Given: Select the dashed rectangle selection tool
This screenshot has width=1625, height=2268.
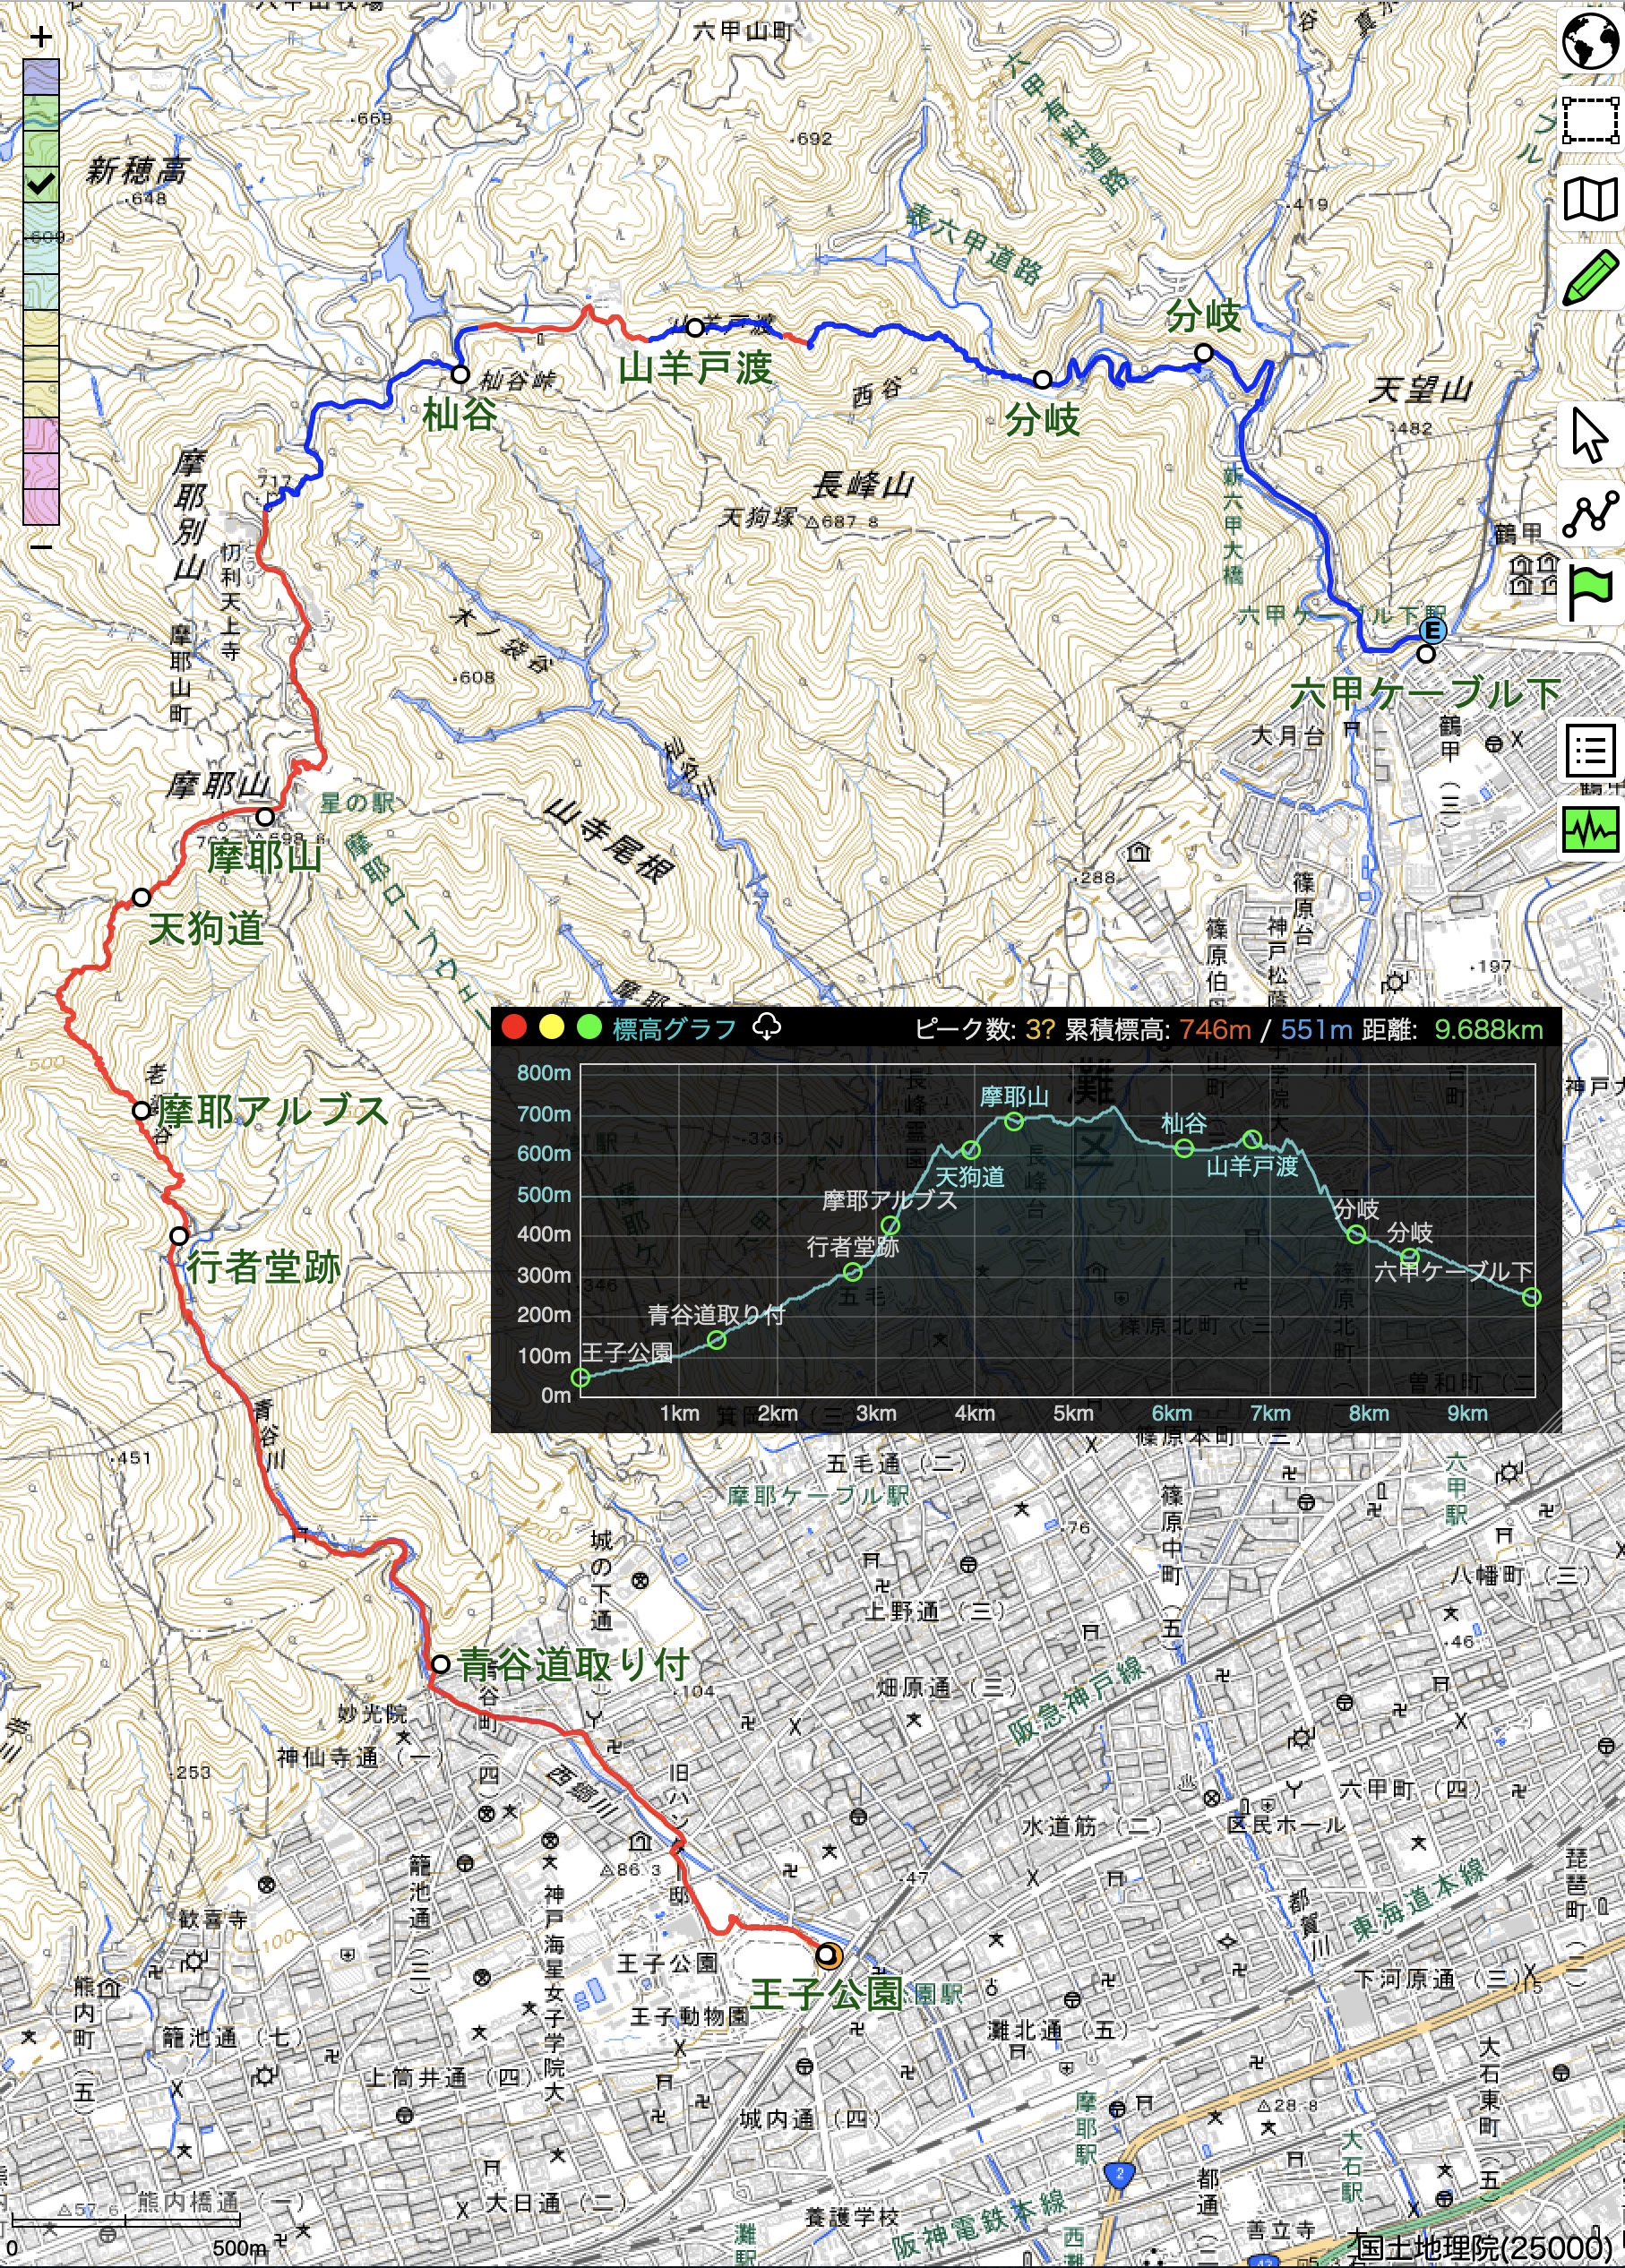Looking at the screenshot, I should coord(1590,120).
